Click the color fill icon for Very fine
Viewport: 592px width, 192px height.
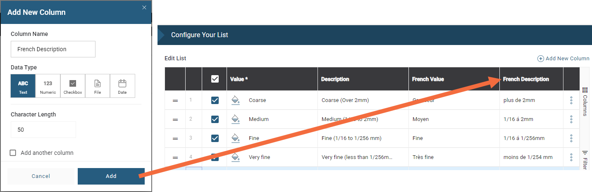pyautogui.click(x=235, y=157)
